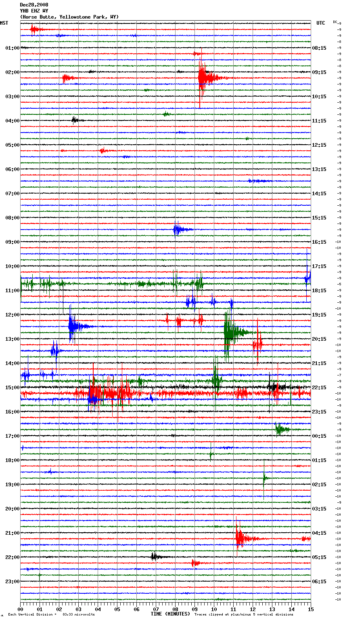Click the 02:15 UTC time label
This screenshot has width=343, height=620.
click(319, 485)
